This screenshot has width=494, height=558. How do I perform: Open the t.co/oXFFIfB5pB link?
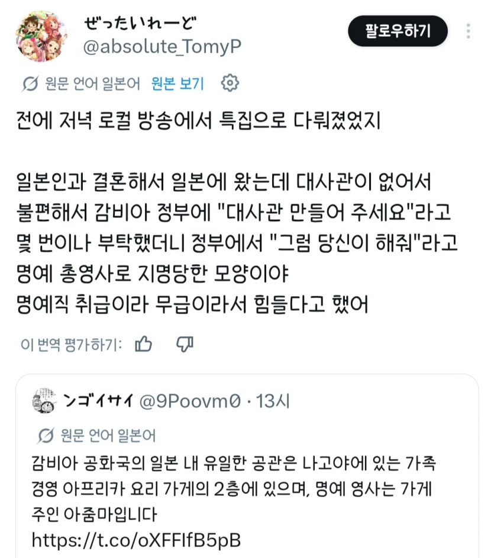[137, 540]
